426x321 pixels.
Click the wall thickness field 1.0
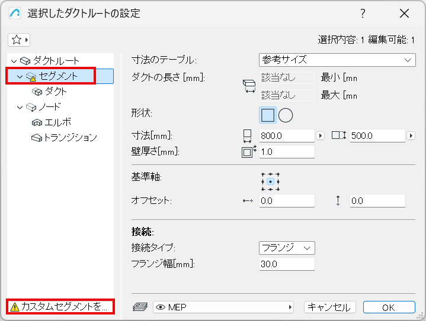(x=287, y=151)
